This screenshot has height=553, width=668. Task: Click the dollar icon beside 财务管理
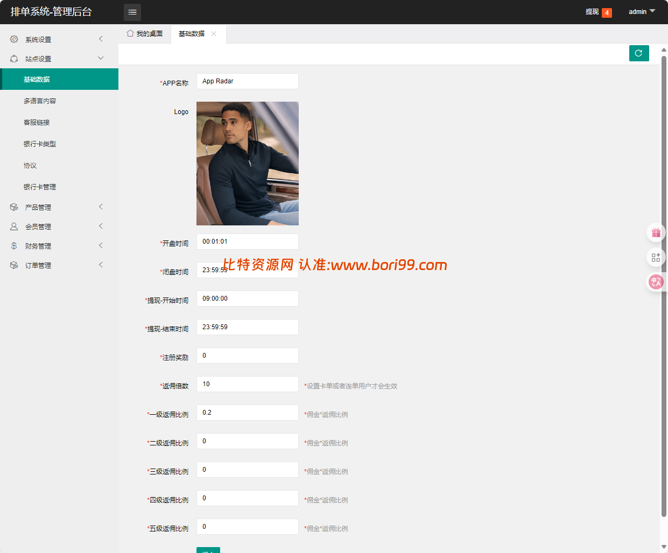[14, 246]
